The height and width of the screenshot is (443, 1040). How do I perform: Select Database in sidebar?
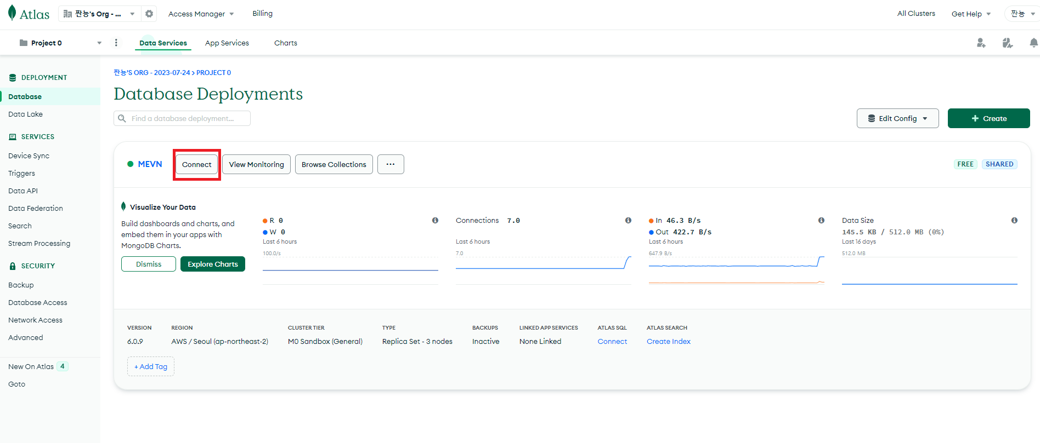tap(50, 96)
